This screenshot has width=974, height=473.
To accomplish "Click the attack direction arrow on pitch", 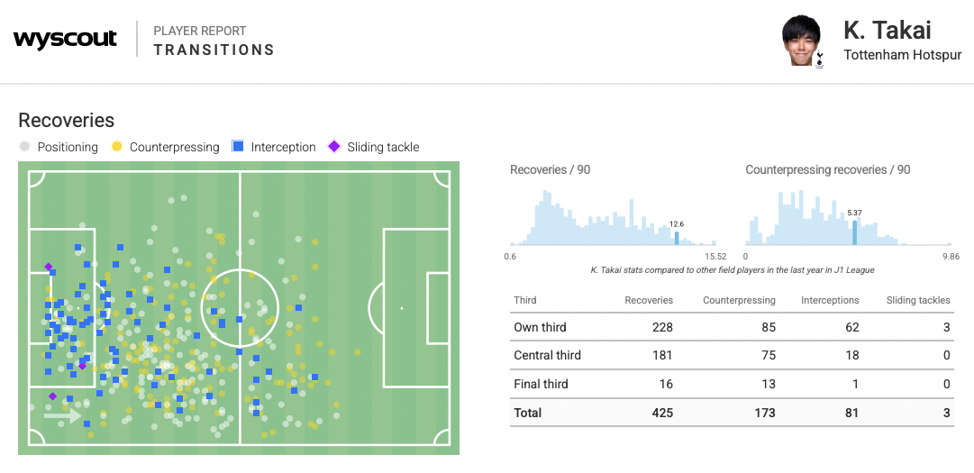I will (x=63, y=417).
